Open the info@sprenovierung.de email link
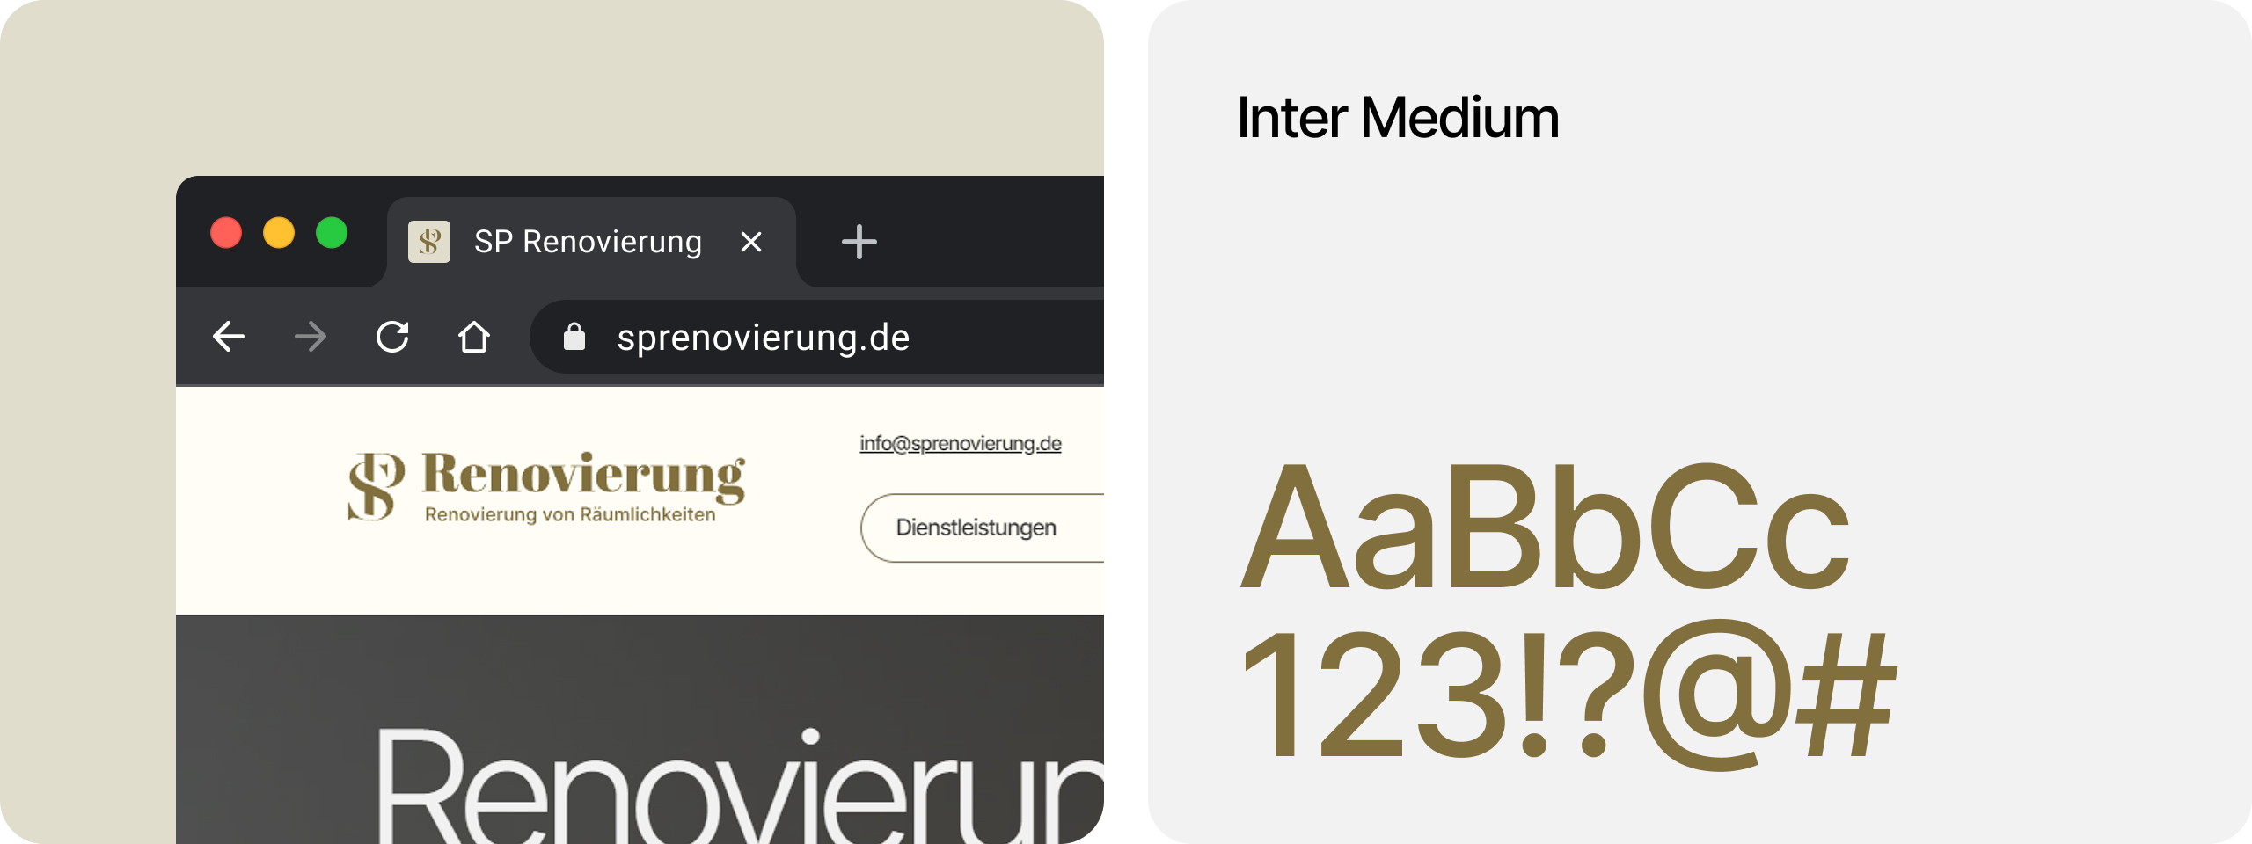Viewport: 2252px width, 844px height. [x=961, y=443]
